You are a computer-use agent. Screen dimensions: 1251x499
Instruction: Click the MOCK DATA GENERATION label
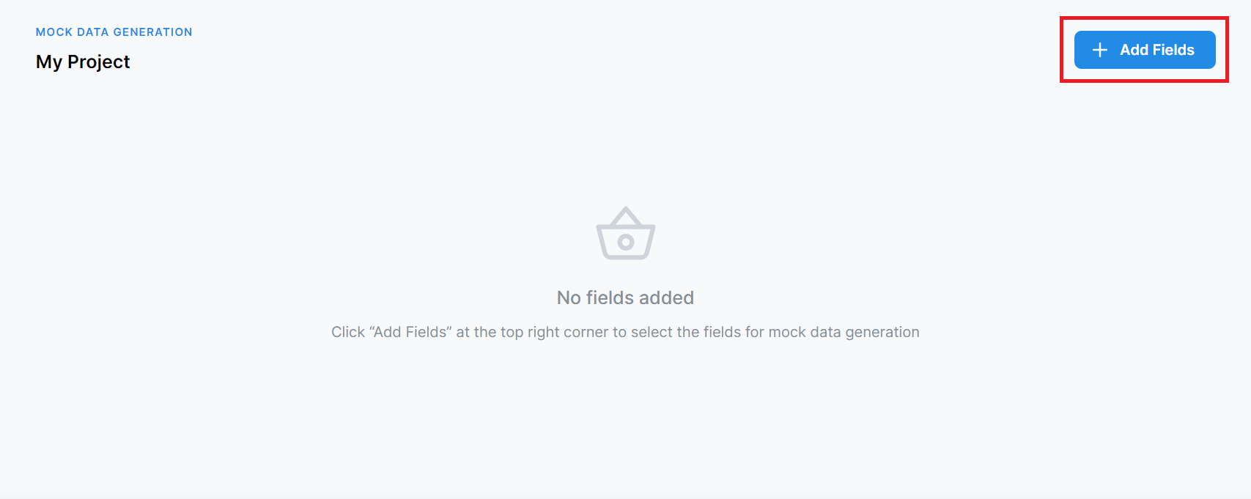[114, 32]
